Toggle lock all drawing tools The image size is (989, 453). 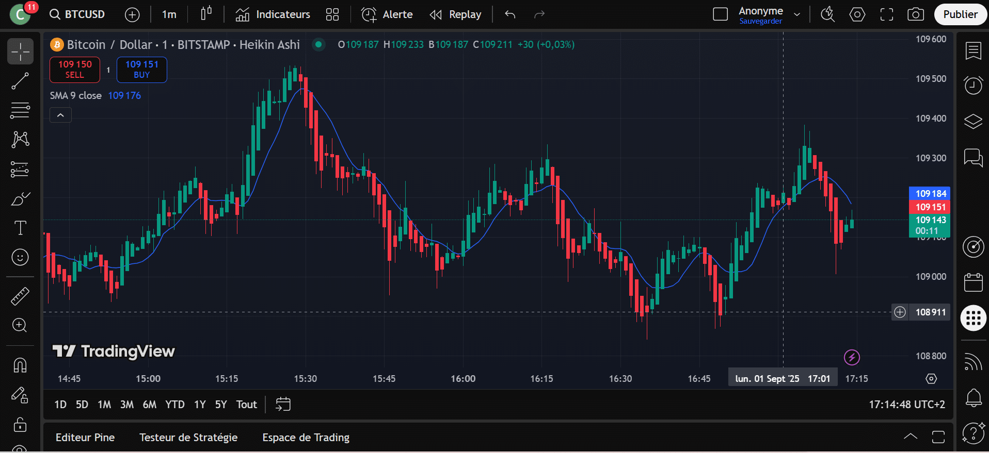coord(20,425)
